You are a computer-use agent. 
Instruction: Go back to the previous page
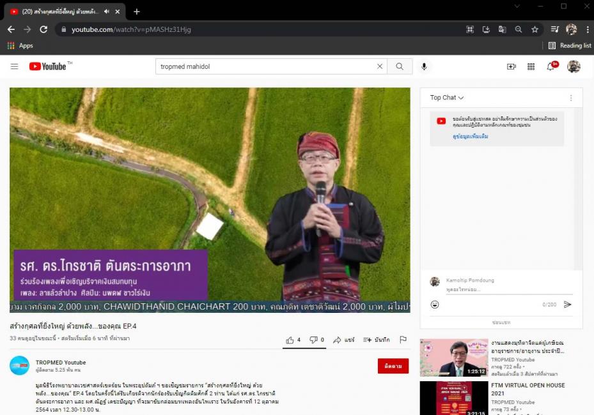[x=11, y=29]
